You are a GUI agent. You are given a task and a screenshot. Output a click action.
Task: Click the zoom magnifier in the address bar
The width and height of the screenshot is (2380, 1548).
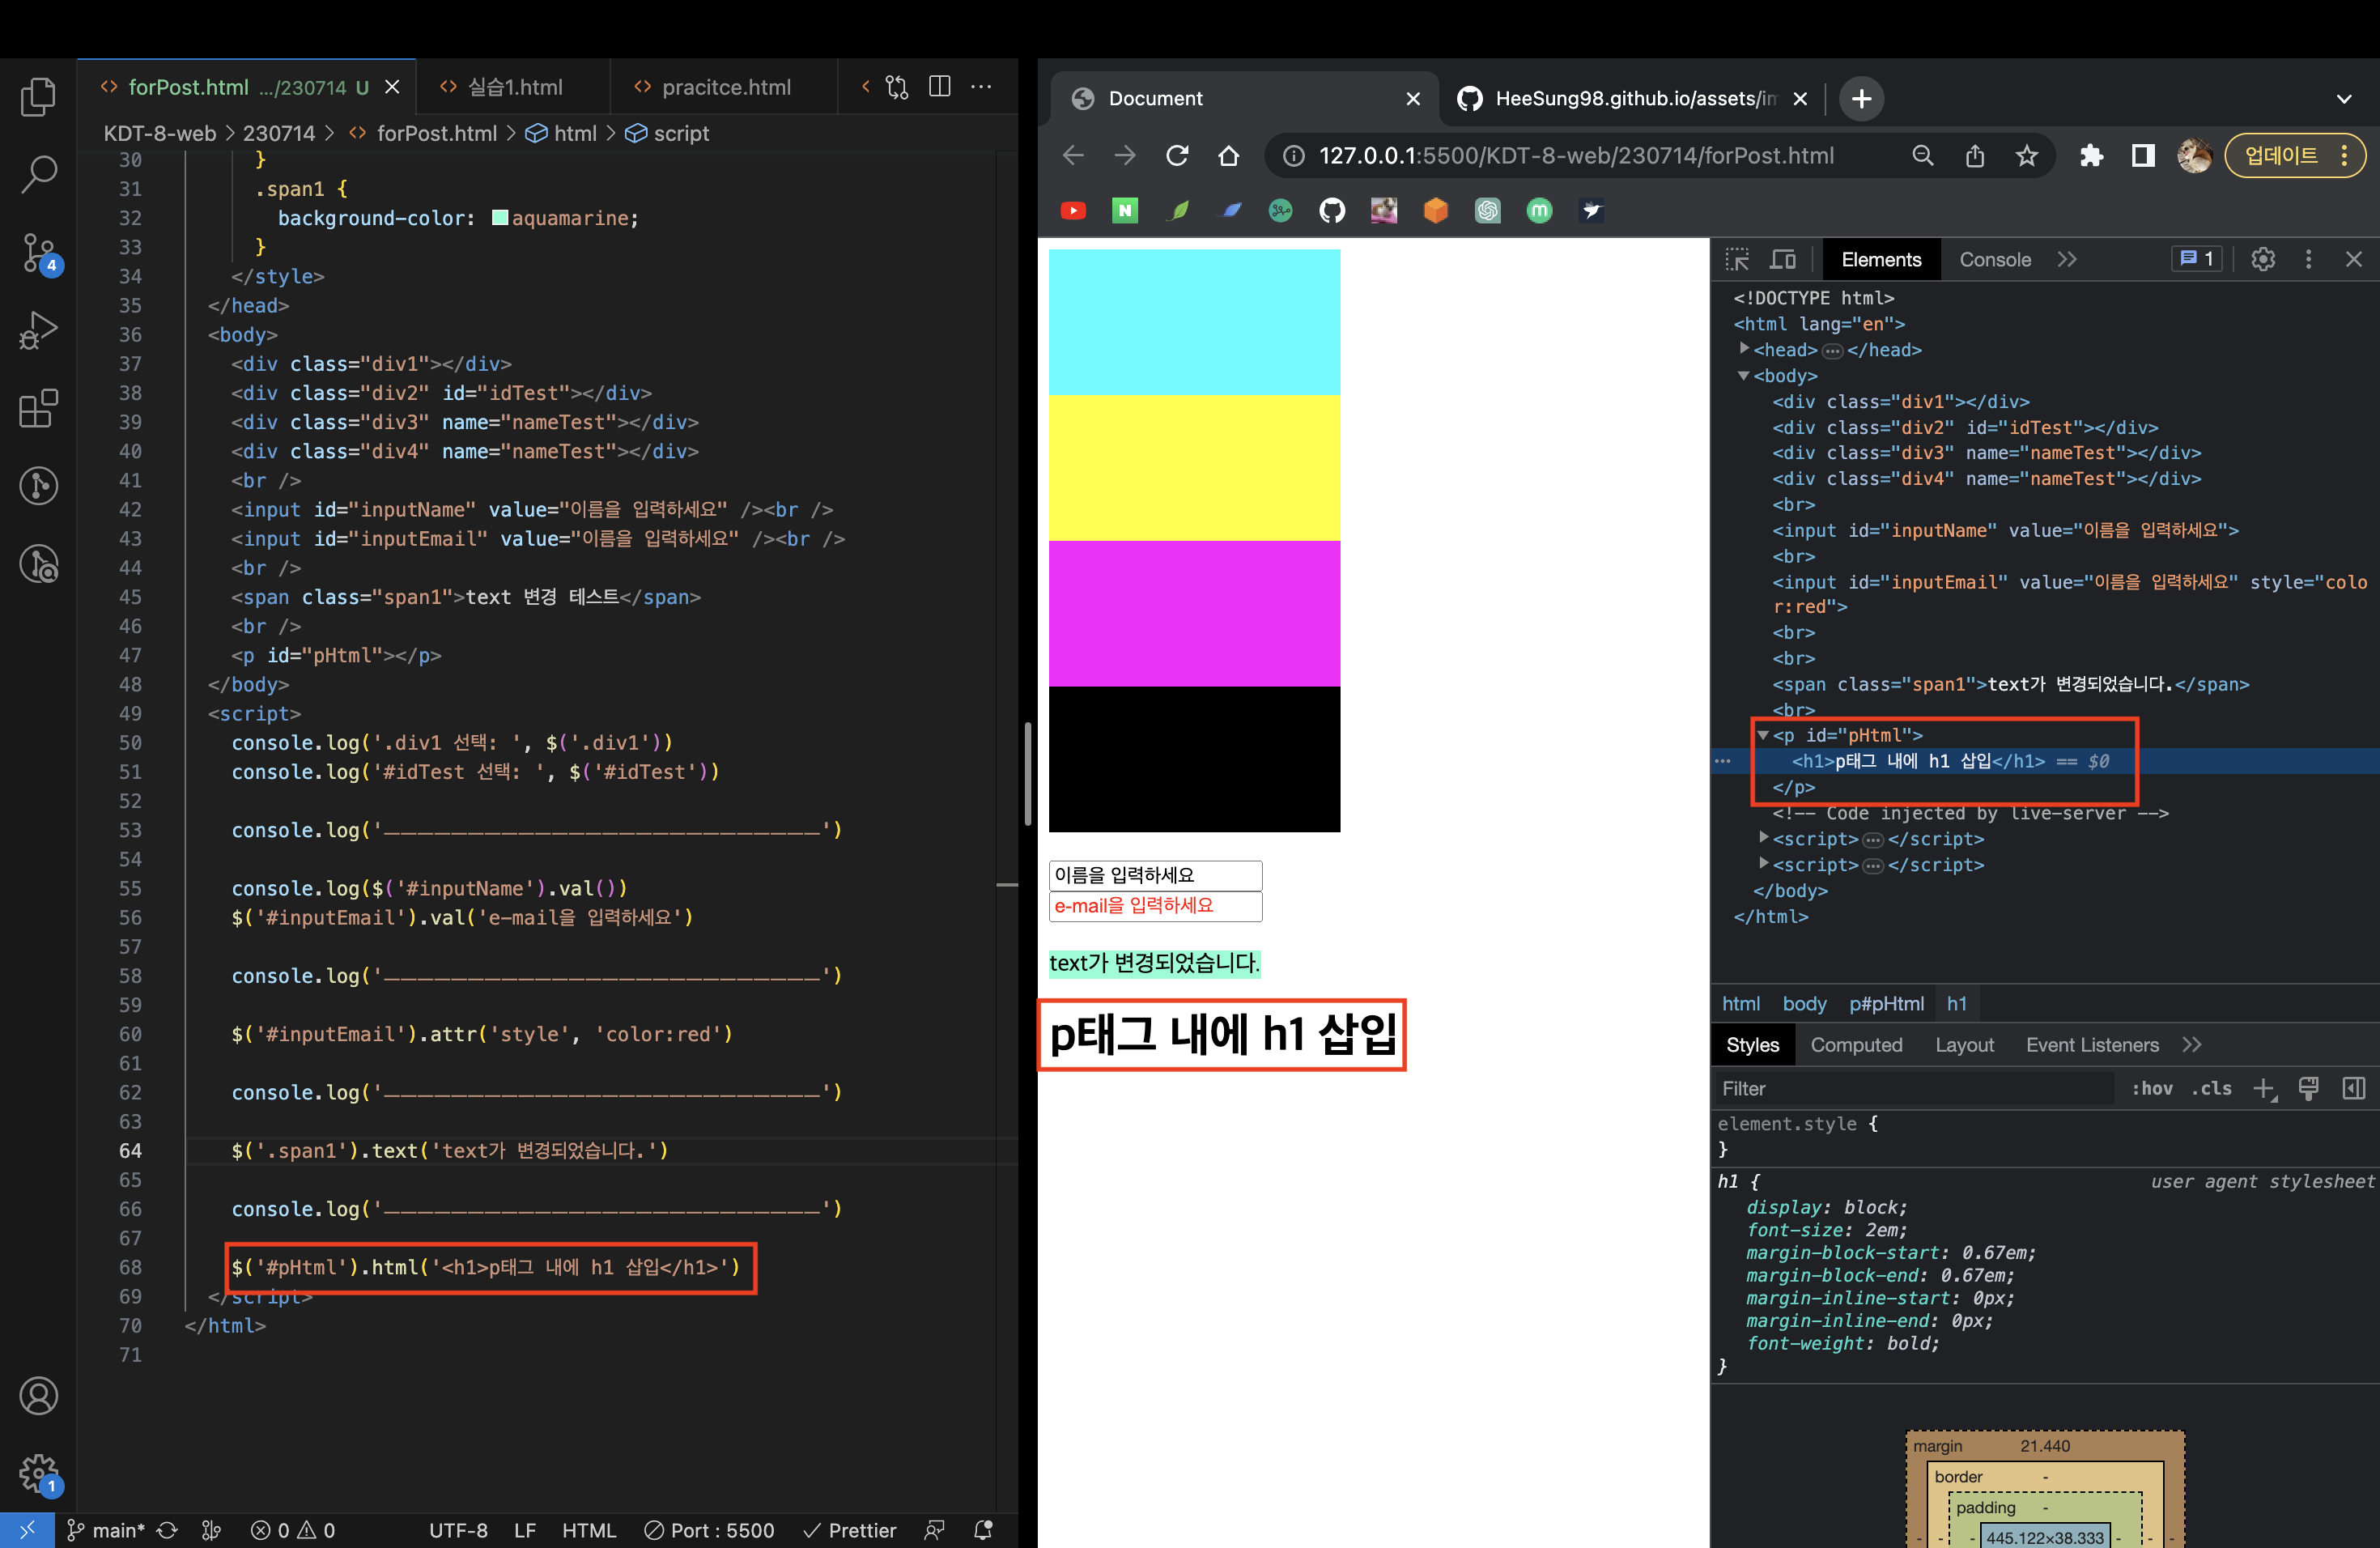1923,156
